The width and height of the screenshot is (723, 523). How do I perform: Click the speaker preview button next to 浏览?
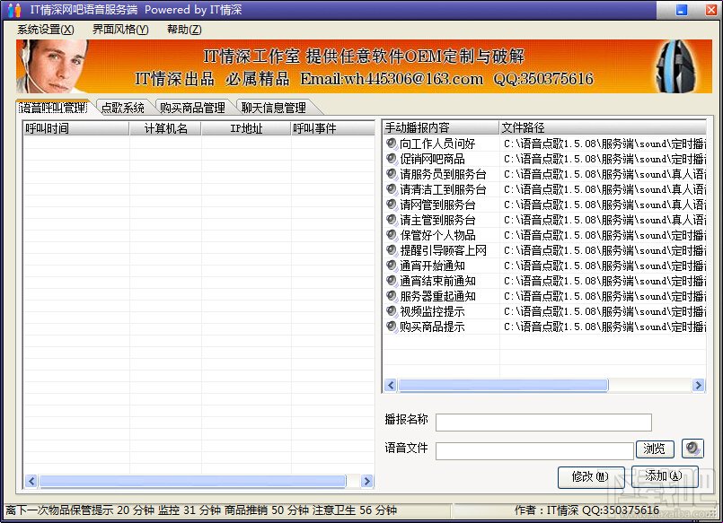(x=692, y=449)
